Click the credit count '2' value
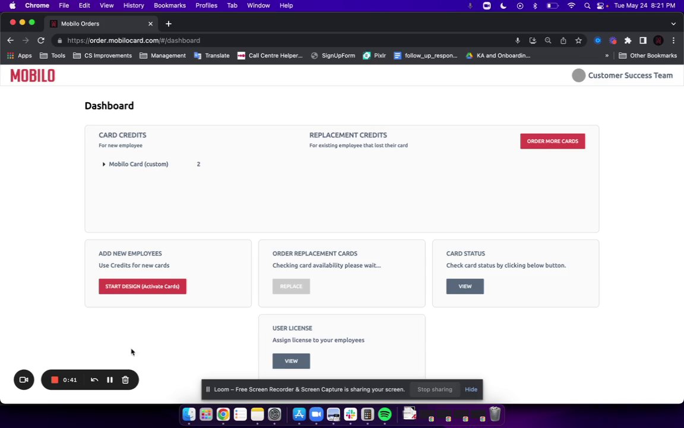This screenshot has height=428, width=684. pos(198,164)
